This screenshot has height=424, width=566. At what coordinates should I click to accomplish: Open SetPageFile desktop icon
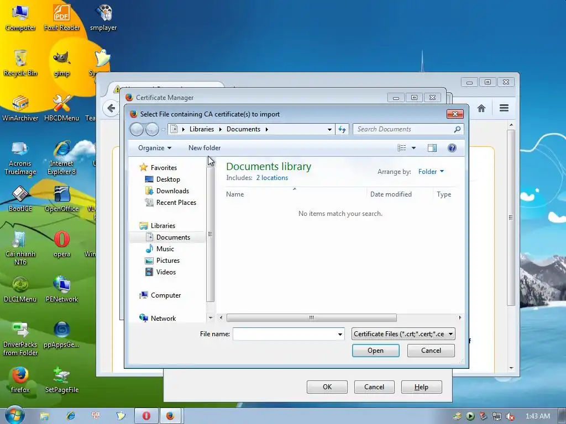(x=62, y=380)
